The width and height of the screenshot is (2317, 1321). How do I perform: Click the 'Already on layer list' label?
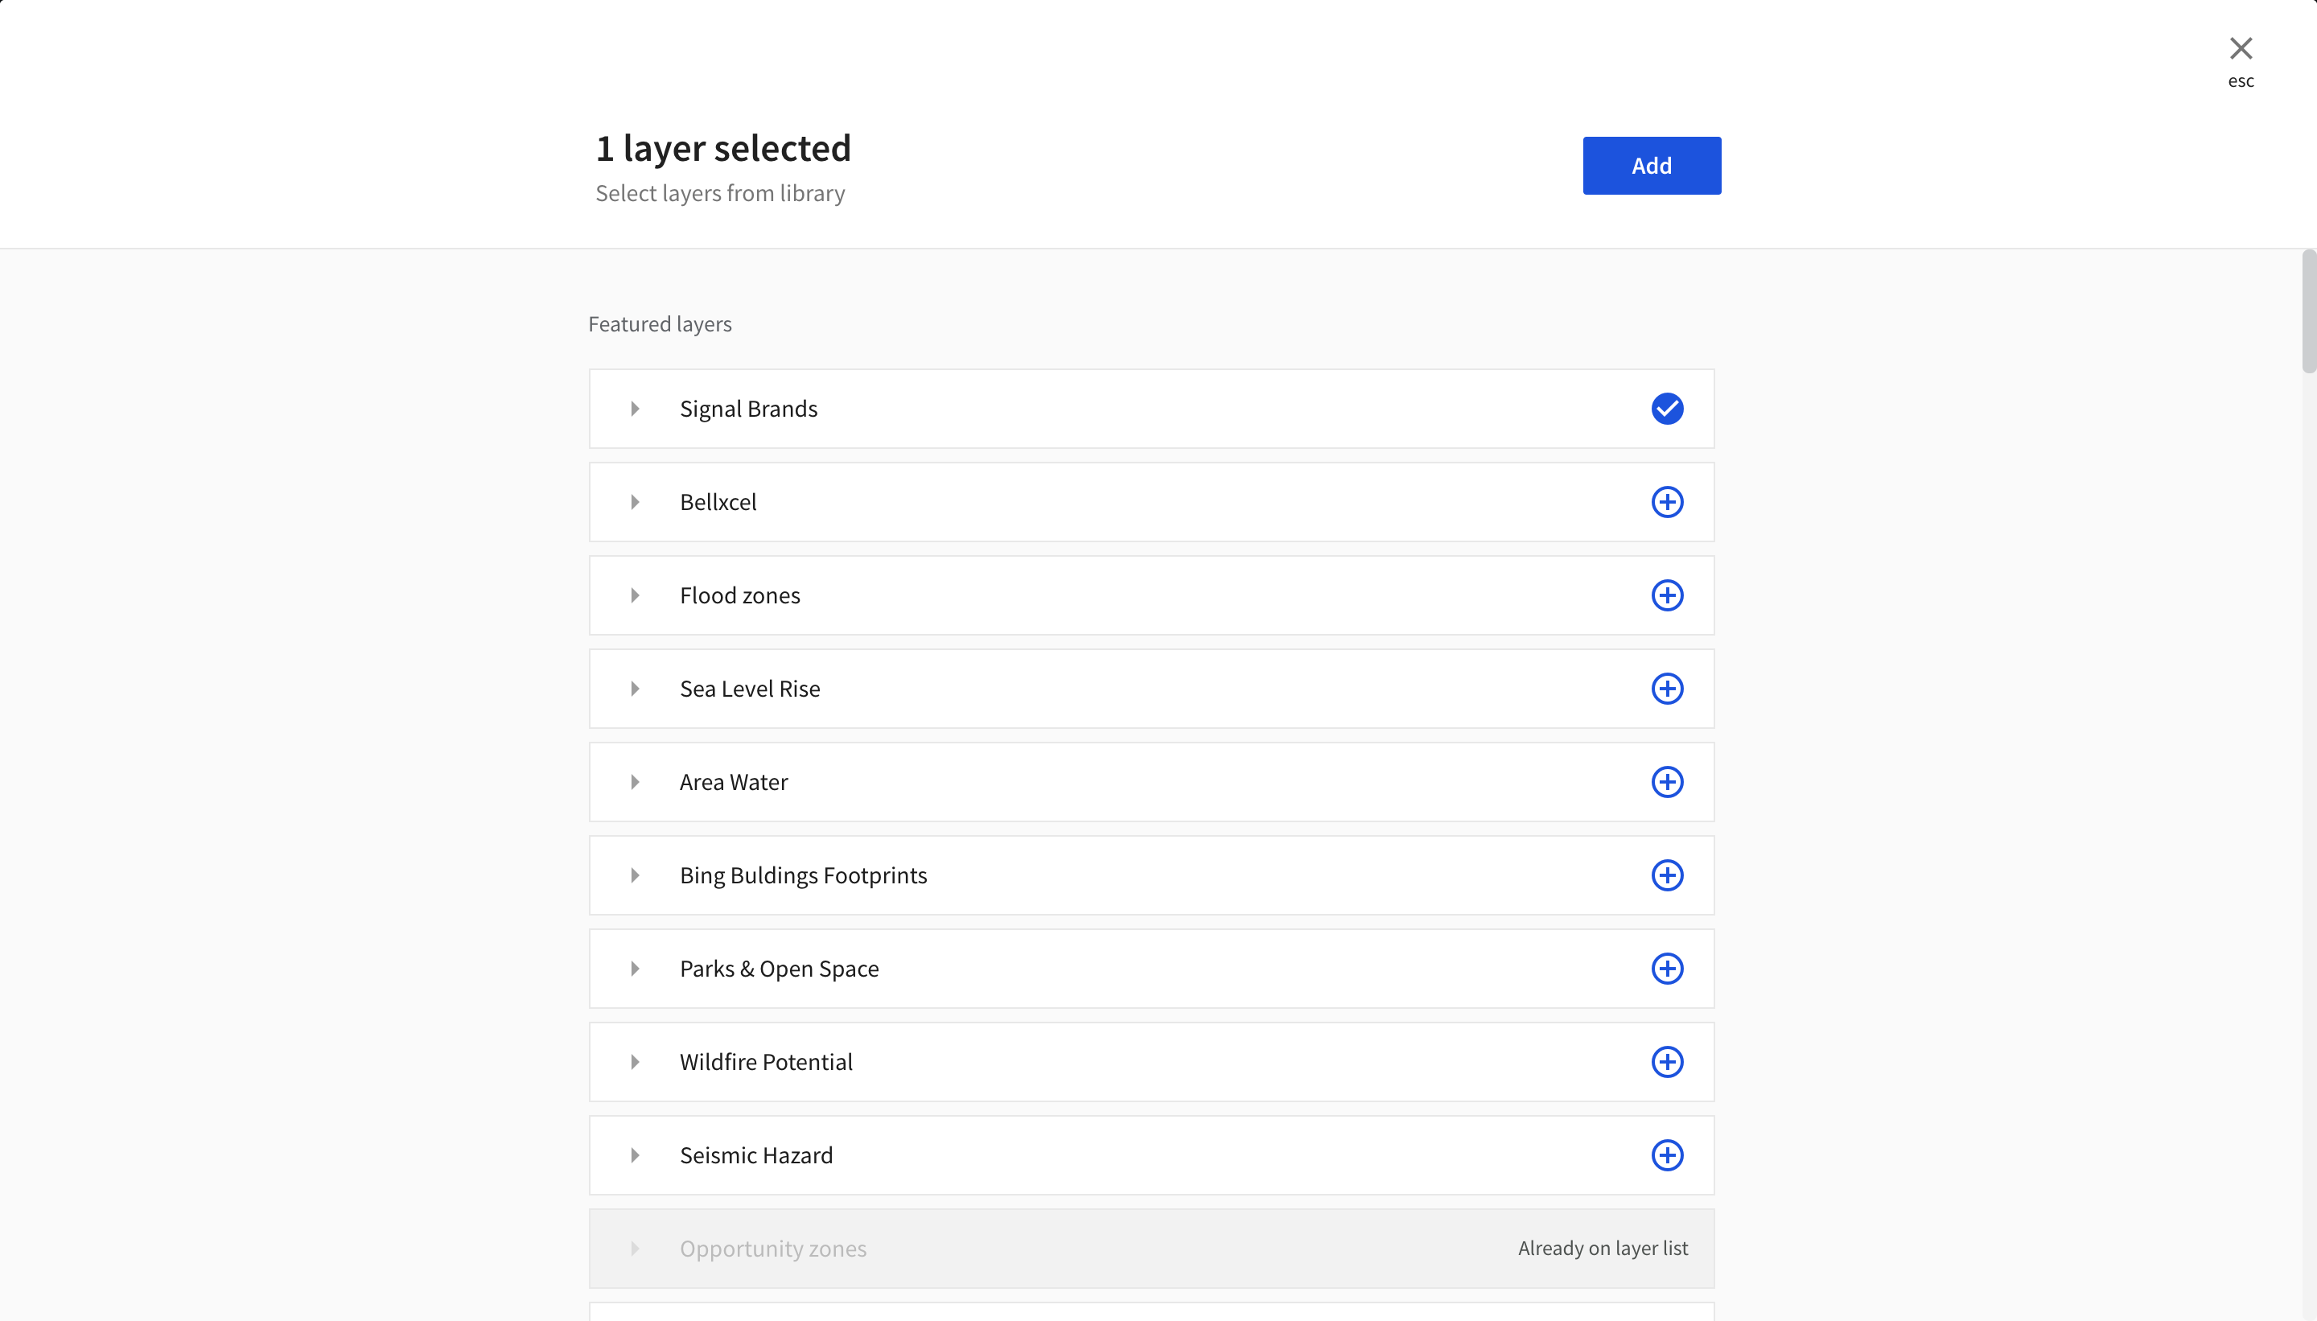pyautogui.click(x=1603, y=1249)
